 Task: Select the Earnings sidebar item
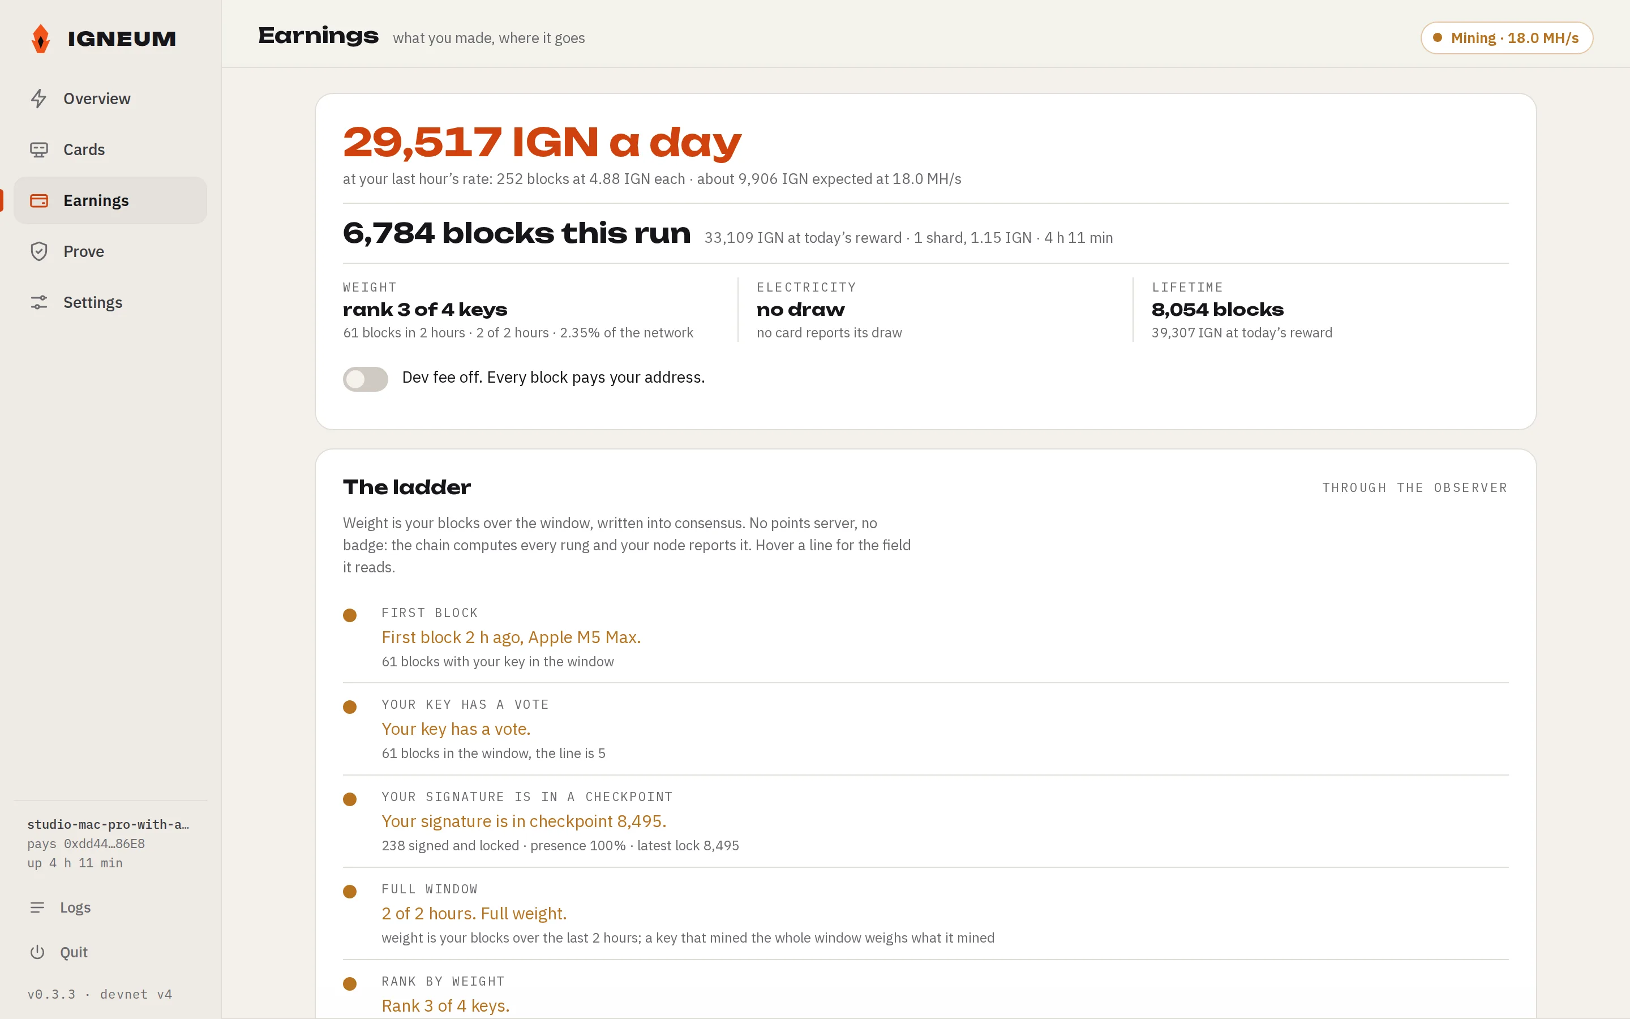tap(110, 201)
